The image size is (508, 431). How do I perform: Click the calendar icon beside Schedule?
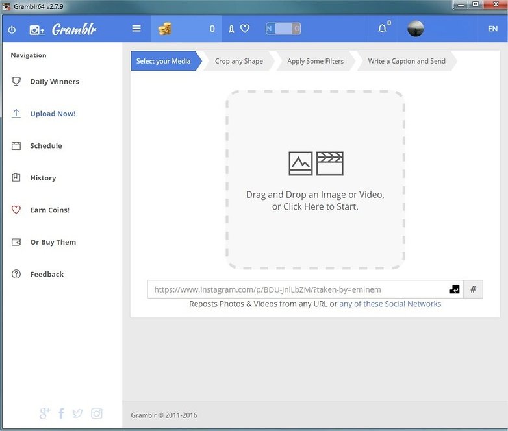tap(16, 145)
